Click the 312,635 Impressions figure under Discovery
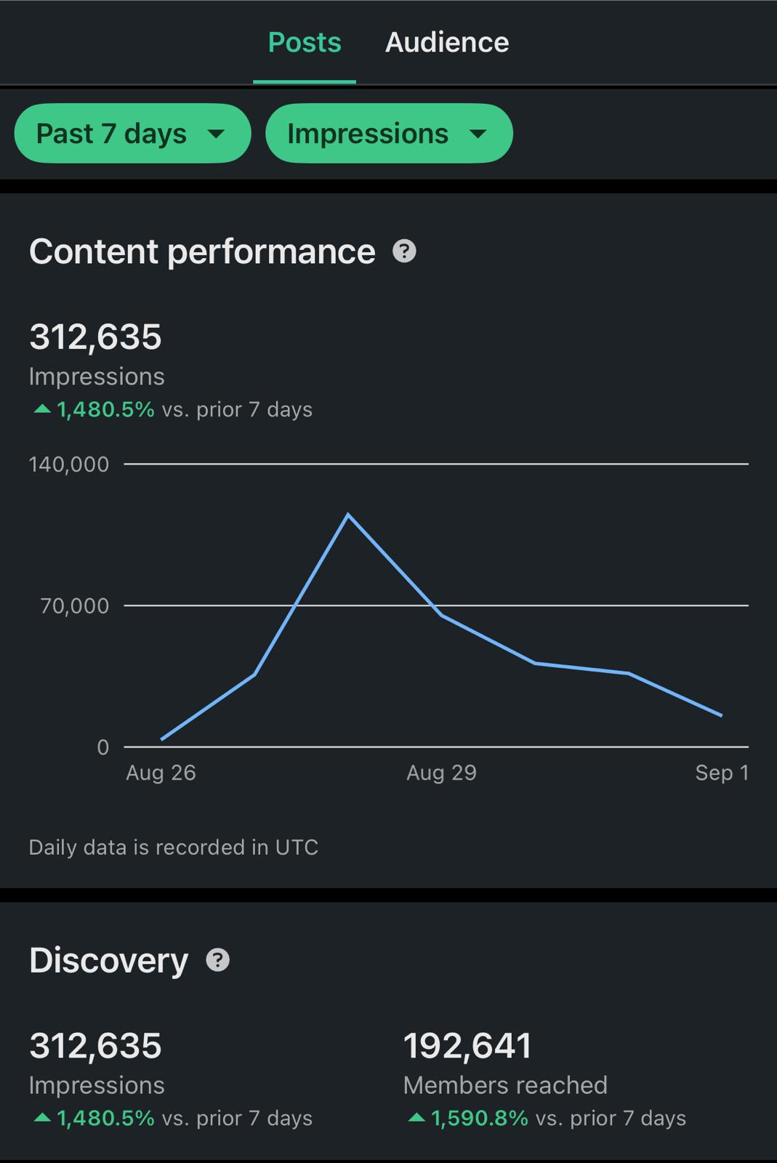The width and height of the screenshot is (777, 1163). point(95,1046)
